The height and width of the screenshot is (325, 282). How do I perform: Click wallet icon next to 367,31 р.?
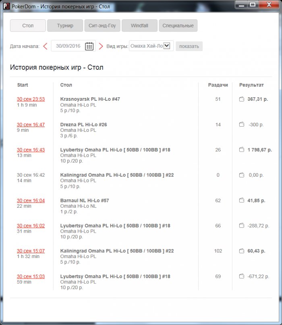tap(242, 99)
